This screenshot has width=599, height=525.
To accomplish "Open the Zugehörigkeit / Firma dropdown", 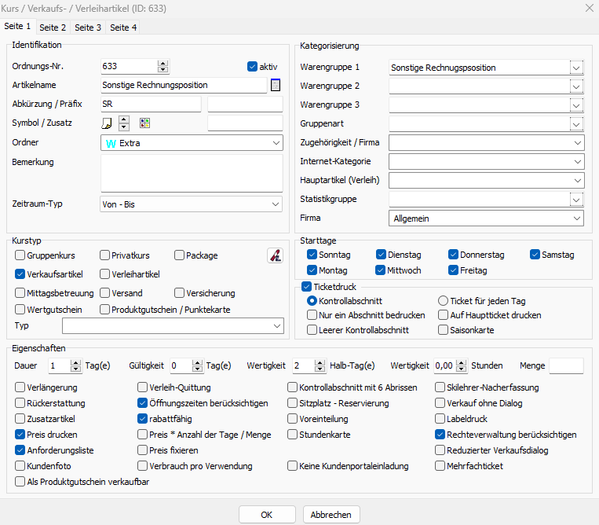I will pos(486,142).
